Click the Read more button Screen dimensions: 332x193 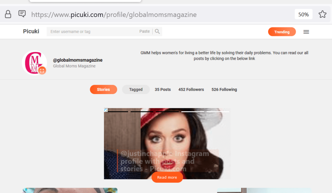[167, 177]
